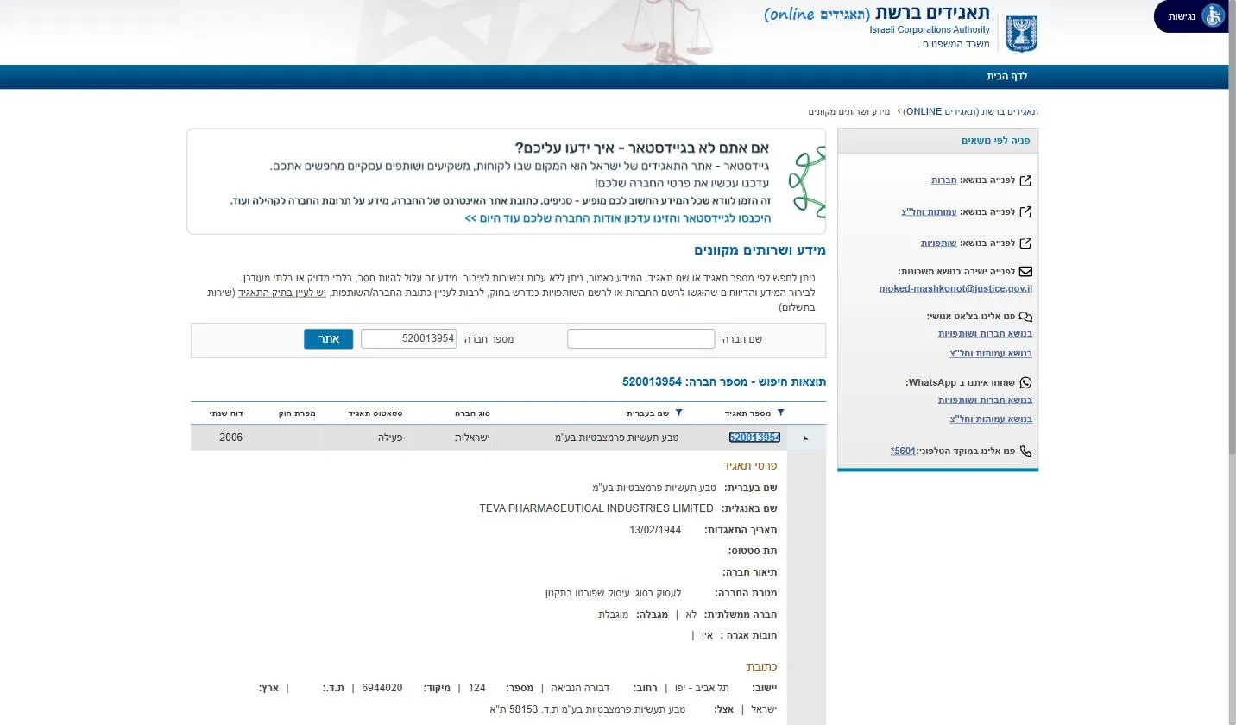Select the ישראלית company type cell
Viewport: 1236px width, 725px height.
(x=472, y=438)
